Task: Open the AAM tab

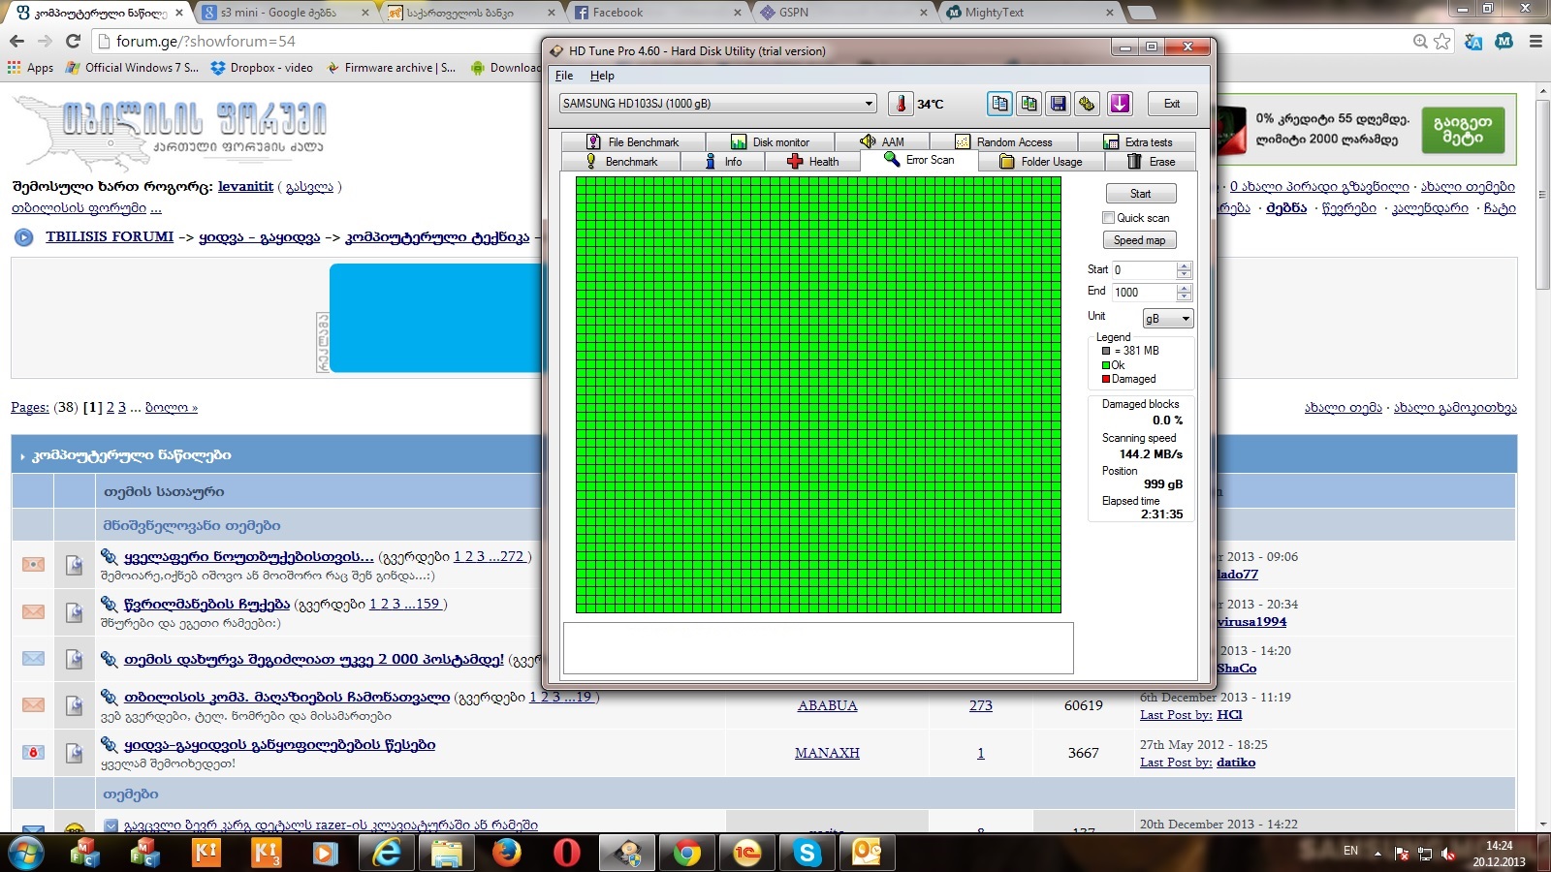Action: point(881,141)
